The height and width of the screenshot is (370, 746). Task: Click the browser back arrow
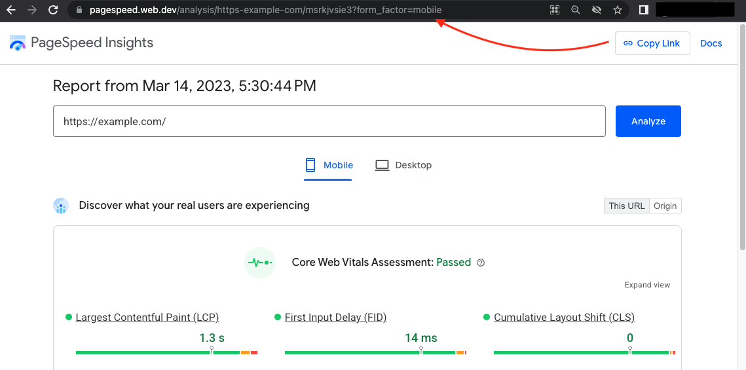(x=11, y=10)
